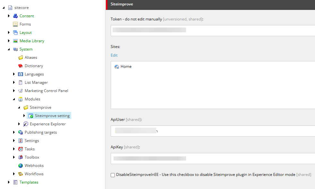Select the Experience Explorer tree item label
The image size is (315, 189).
[x=48, y=124]
